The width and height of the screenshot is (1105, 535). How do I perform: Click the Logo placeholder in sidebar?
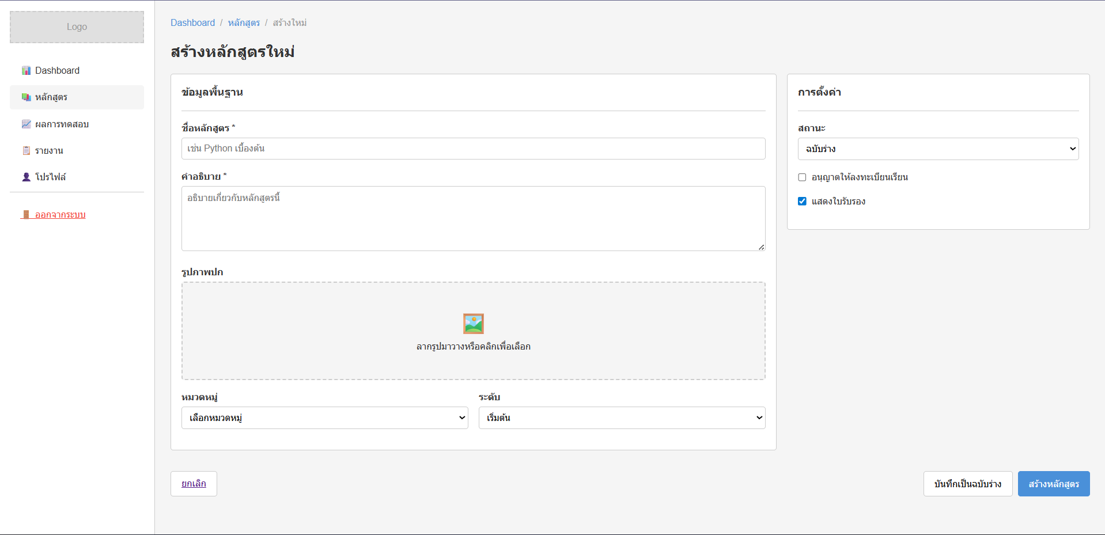pyautogui.click(x=77, y=27)
